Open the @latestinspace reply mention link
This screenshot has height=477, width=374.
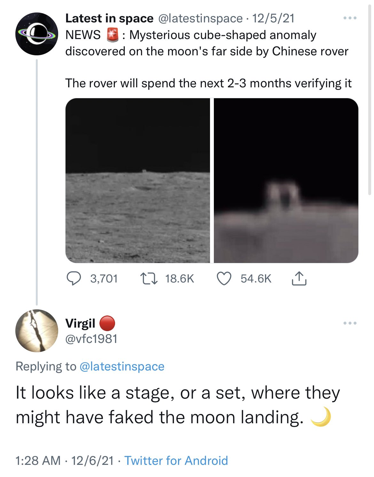[122, 366]
